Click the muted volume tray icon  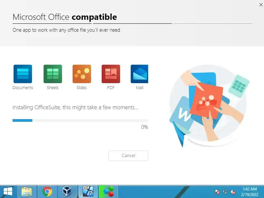[x=233, y=192]
